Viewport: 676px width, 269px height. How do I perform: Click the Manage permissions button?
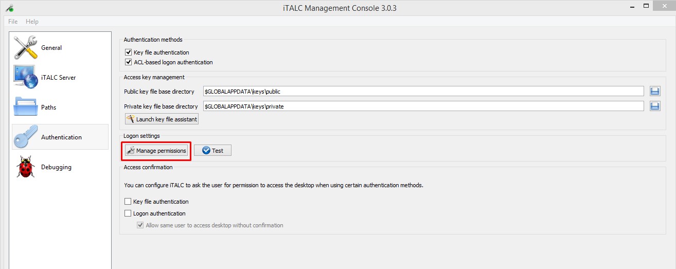(x=156, y=151)
